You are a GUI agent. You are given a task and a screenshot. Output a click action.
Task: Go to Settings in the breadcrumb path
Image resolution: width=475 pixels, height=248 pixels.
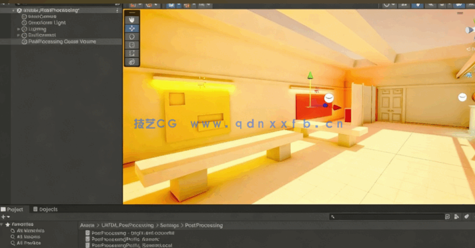pos(169,225)
